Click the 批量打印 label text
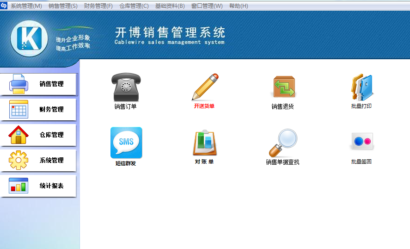The height and width of the screenshot is (249, 410). [x=361, y=106]
